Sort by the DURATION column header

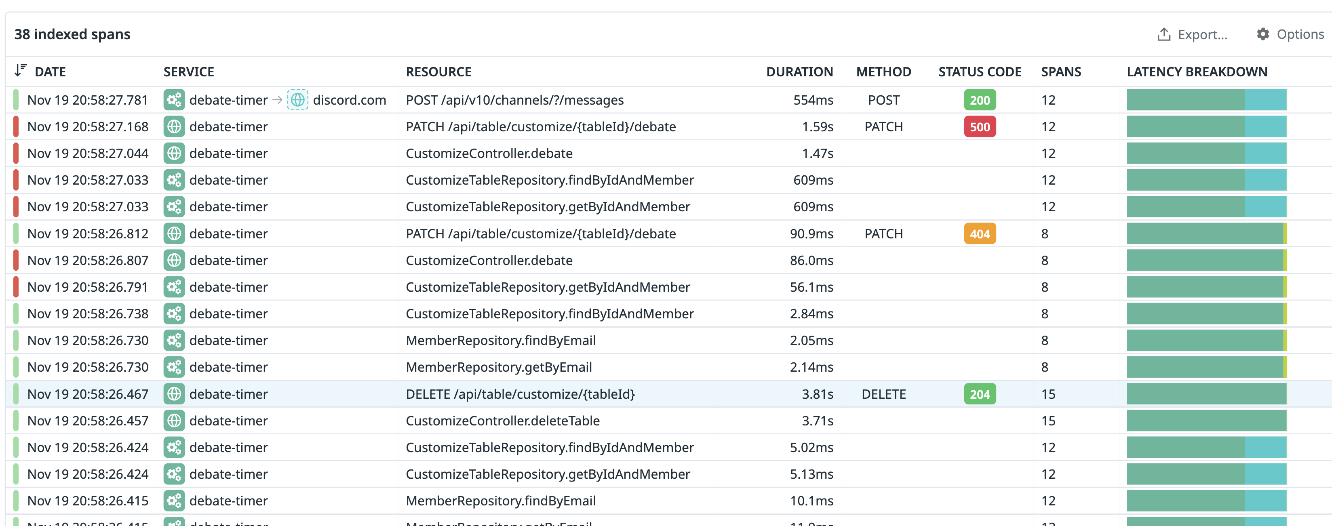[x=799, y=72]
